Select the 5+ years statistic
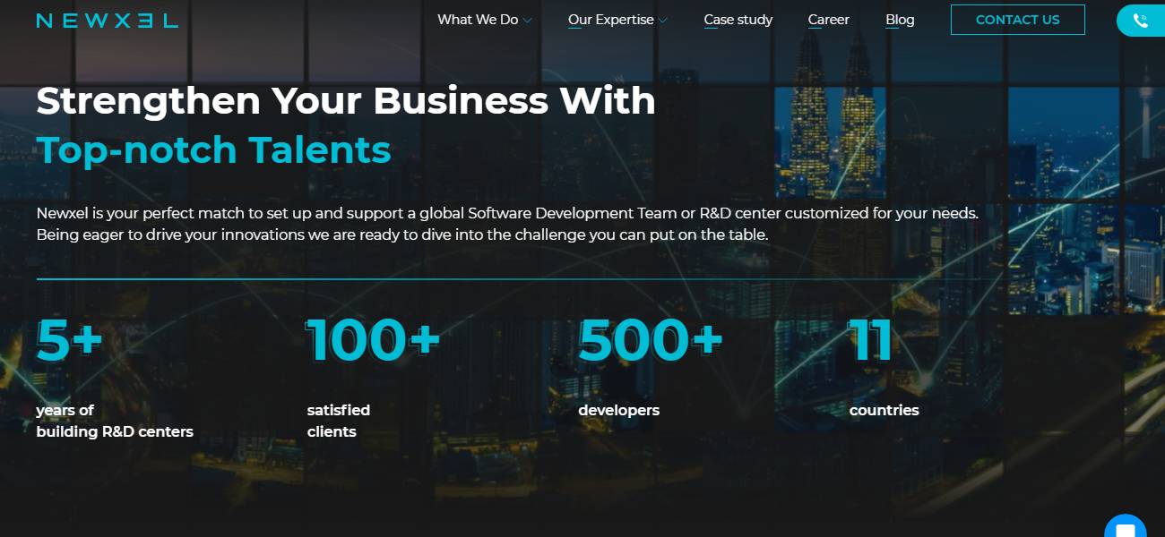The image size is (1165, 537). pyautogui.click(x=70, y=340)
